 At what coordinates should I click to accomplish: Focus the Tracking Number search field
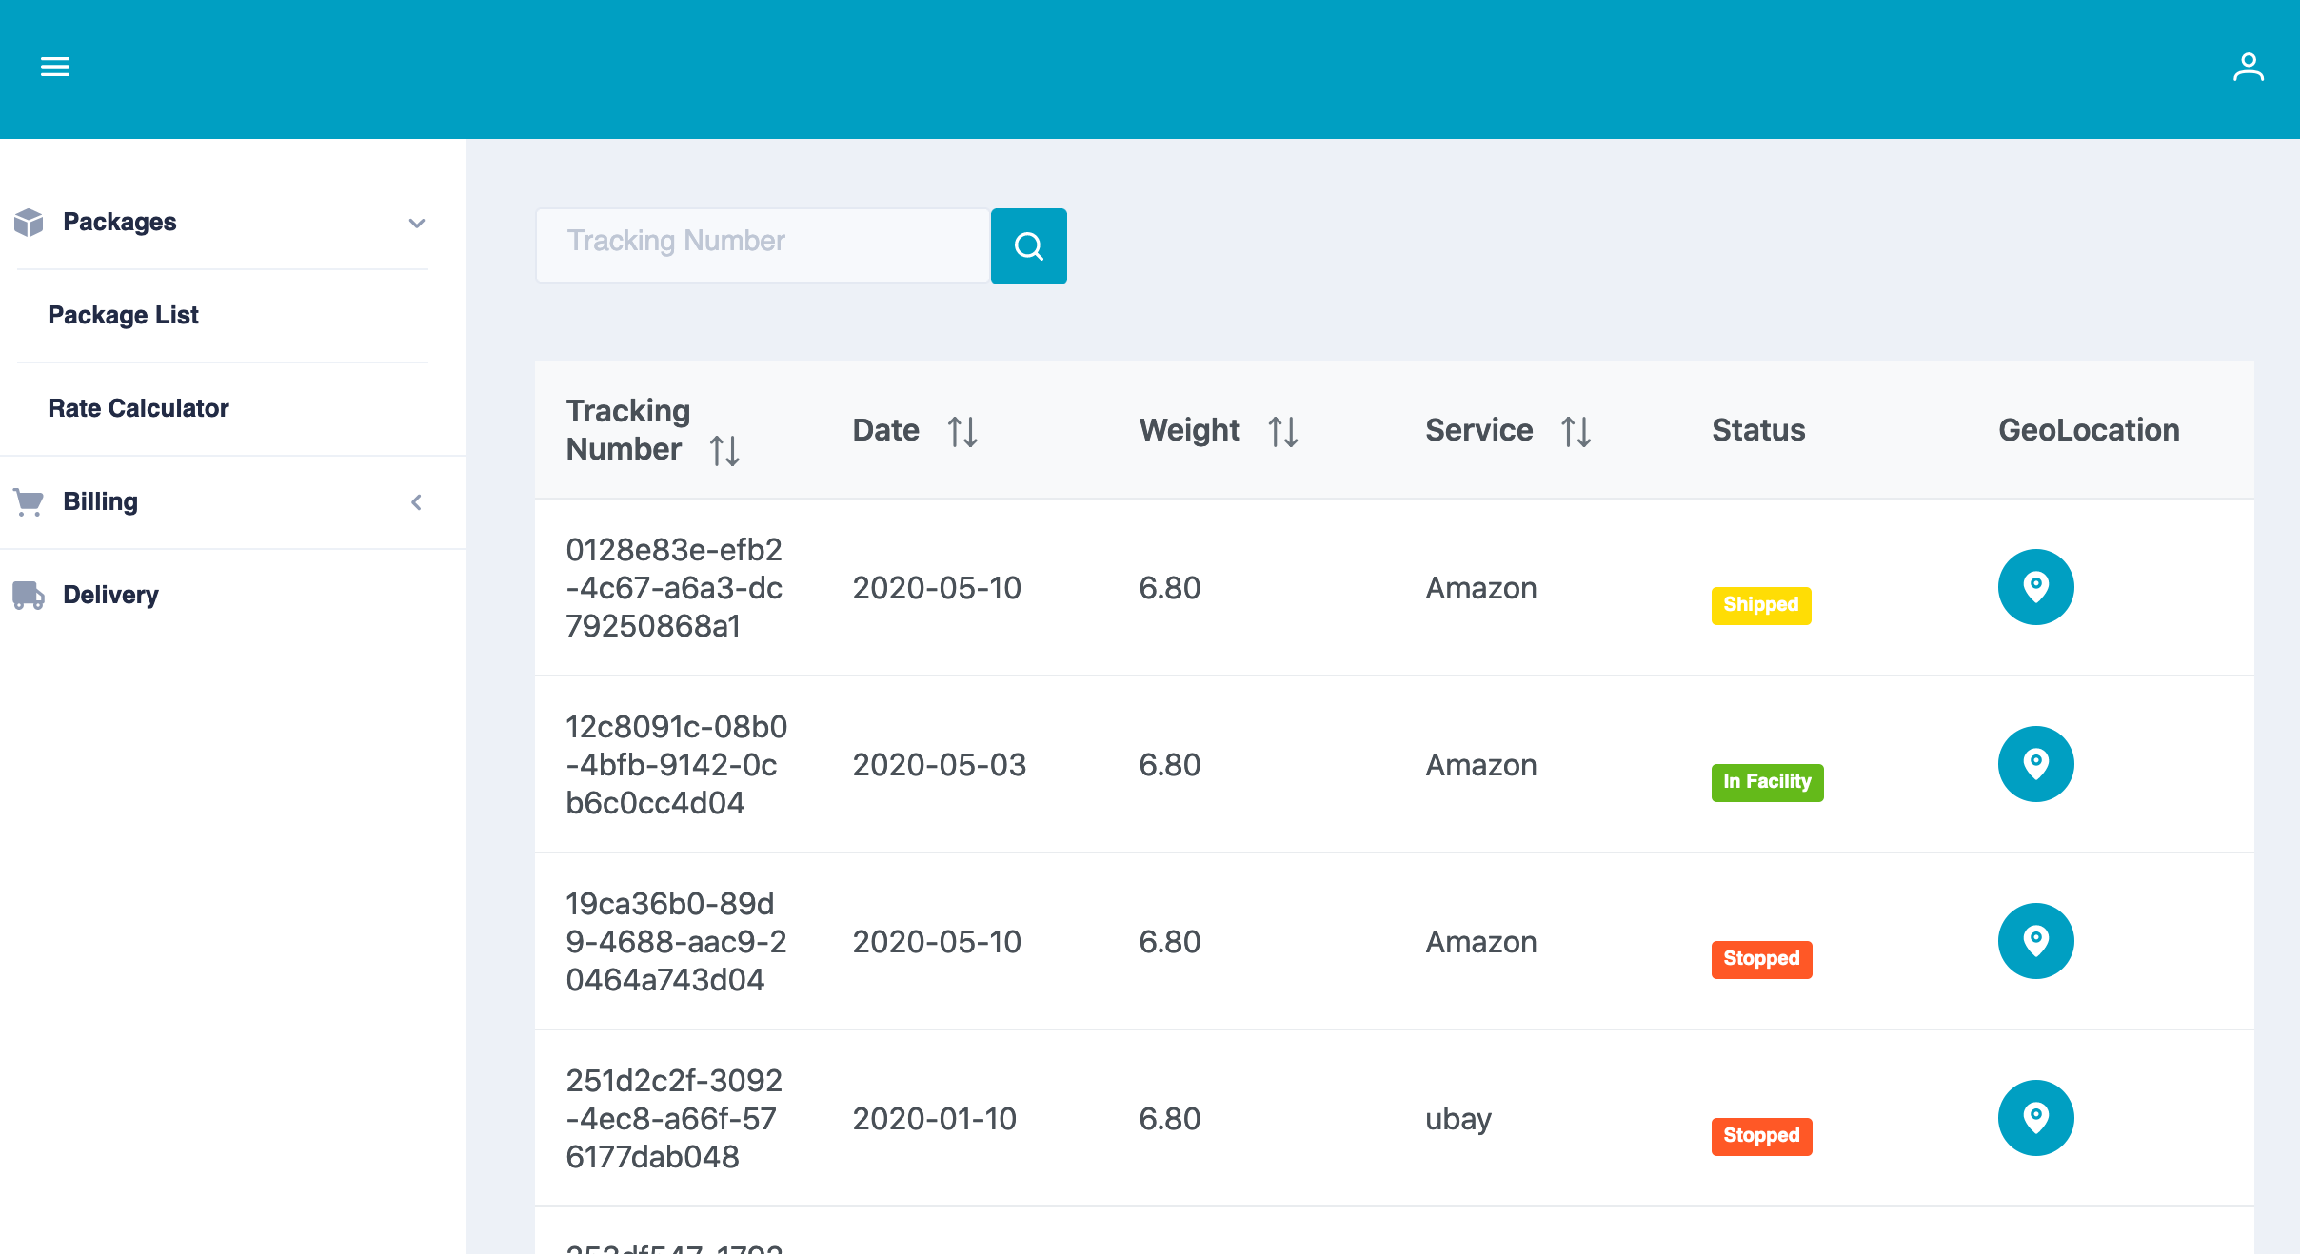[762, 245]
